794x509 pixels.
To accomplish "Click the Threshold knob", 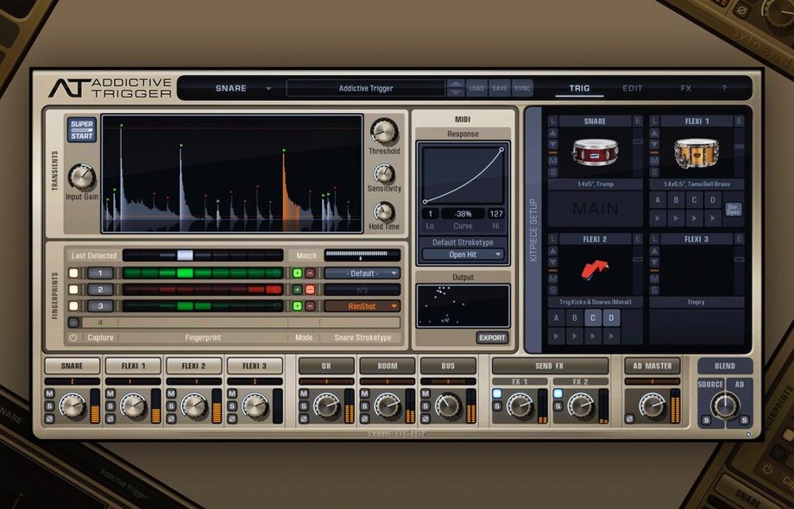I will point(384,131).
